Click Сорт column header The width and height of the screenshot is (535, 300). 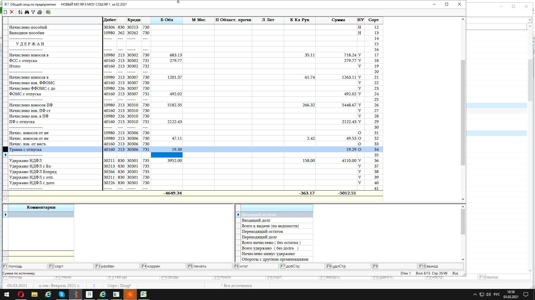[373, 20]
